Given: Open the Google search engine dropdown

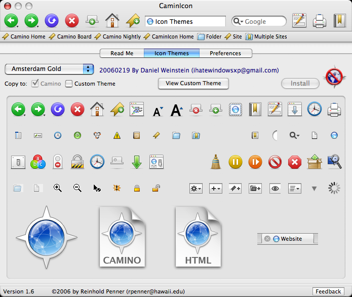Looking at the screenshot, I should 238,21.
